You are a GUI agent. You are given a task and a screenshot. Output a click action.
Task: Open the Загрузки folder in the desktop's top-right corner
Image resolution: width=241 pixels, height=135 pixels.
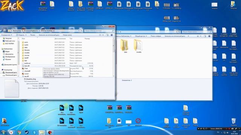point(233,5)
